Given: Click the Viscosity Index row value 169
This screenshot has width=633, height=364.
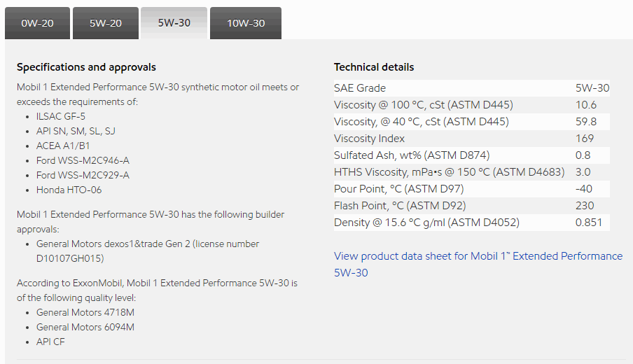Looking at the screenshot, I should pyautogui.click(x=585, y=139).
